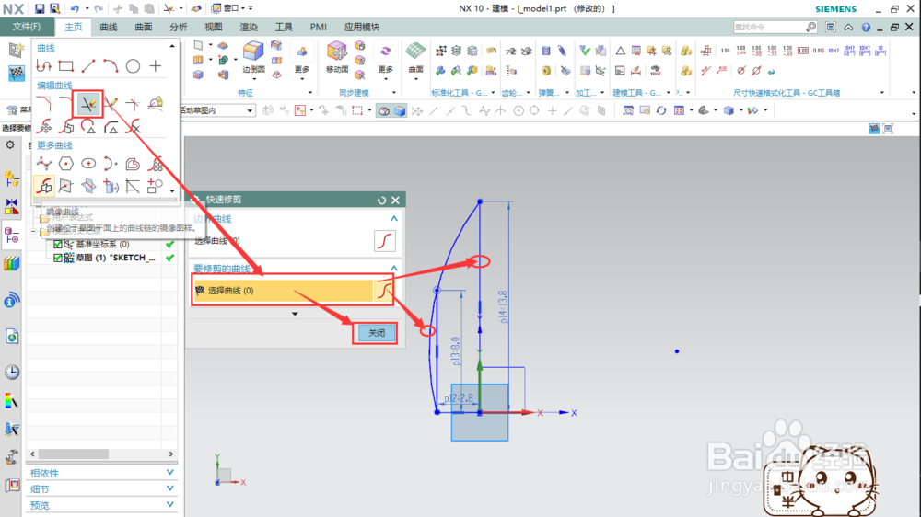Click the 查找命令 search field

[769, 27]
